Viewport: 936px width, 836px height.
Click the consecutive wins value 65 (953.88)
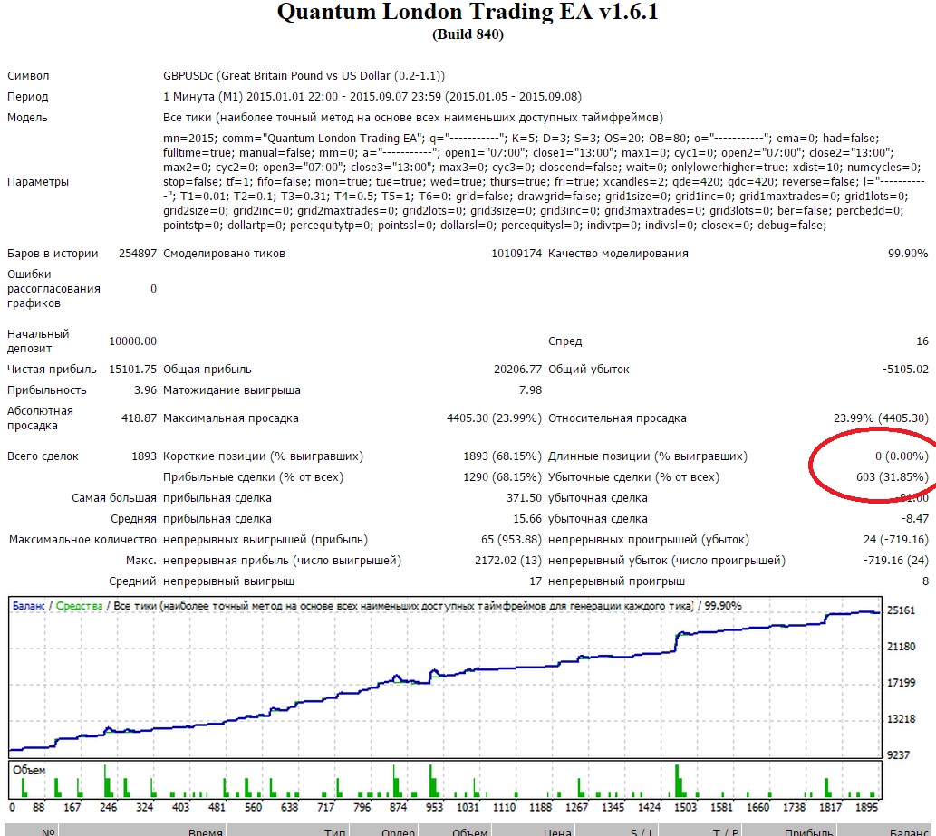[x=511, y=540]
